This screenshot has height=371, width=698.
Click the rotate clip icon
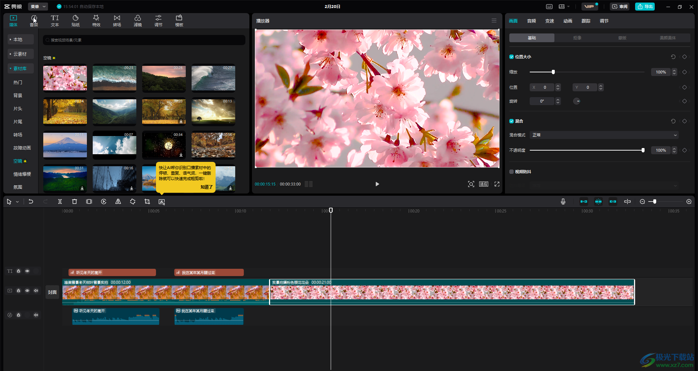[133, 202]
